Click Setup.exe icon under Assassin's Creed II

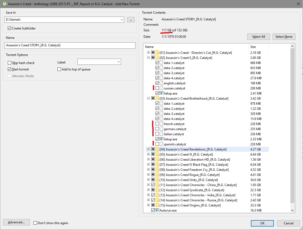(162, 93)
